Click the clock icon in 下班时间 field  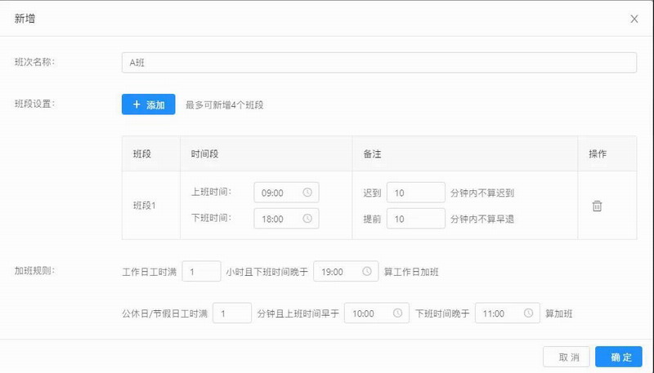coord(307,219)
